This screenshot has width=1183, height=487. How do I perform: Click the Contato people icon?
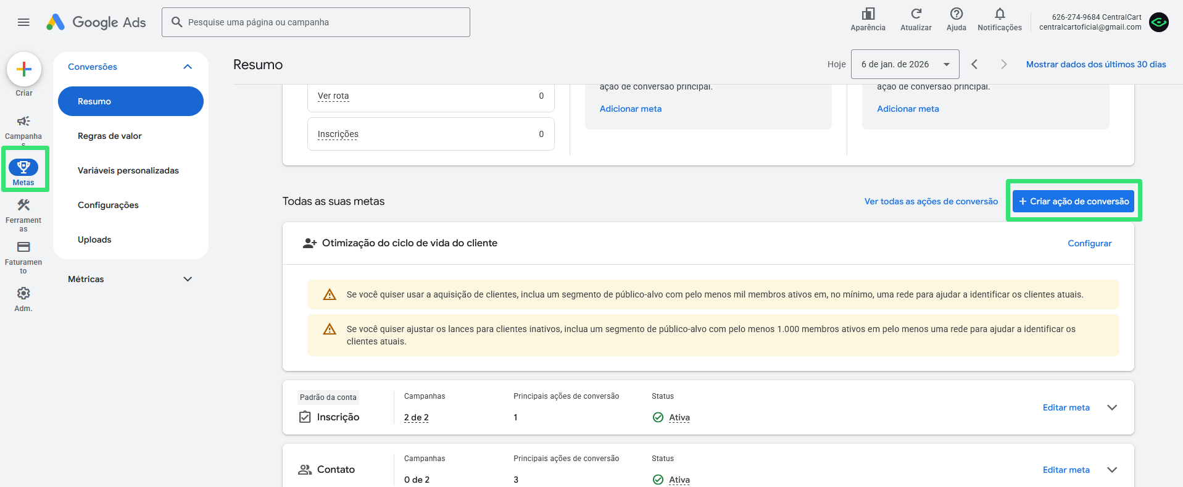click(x=305, y=470)
